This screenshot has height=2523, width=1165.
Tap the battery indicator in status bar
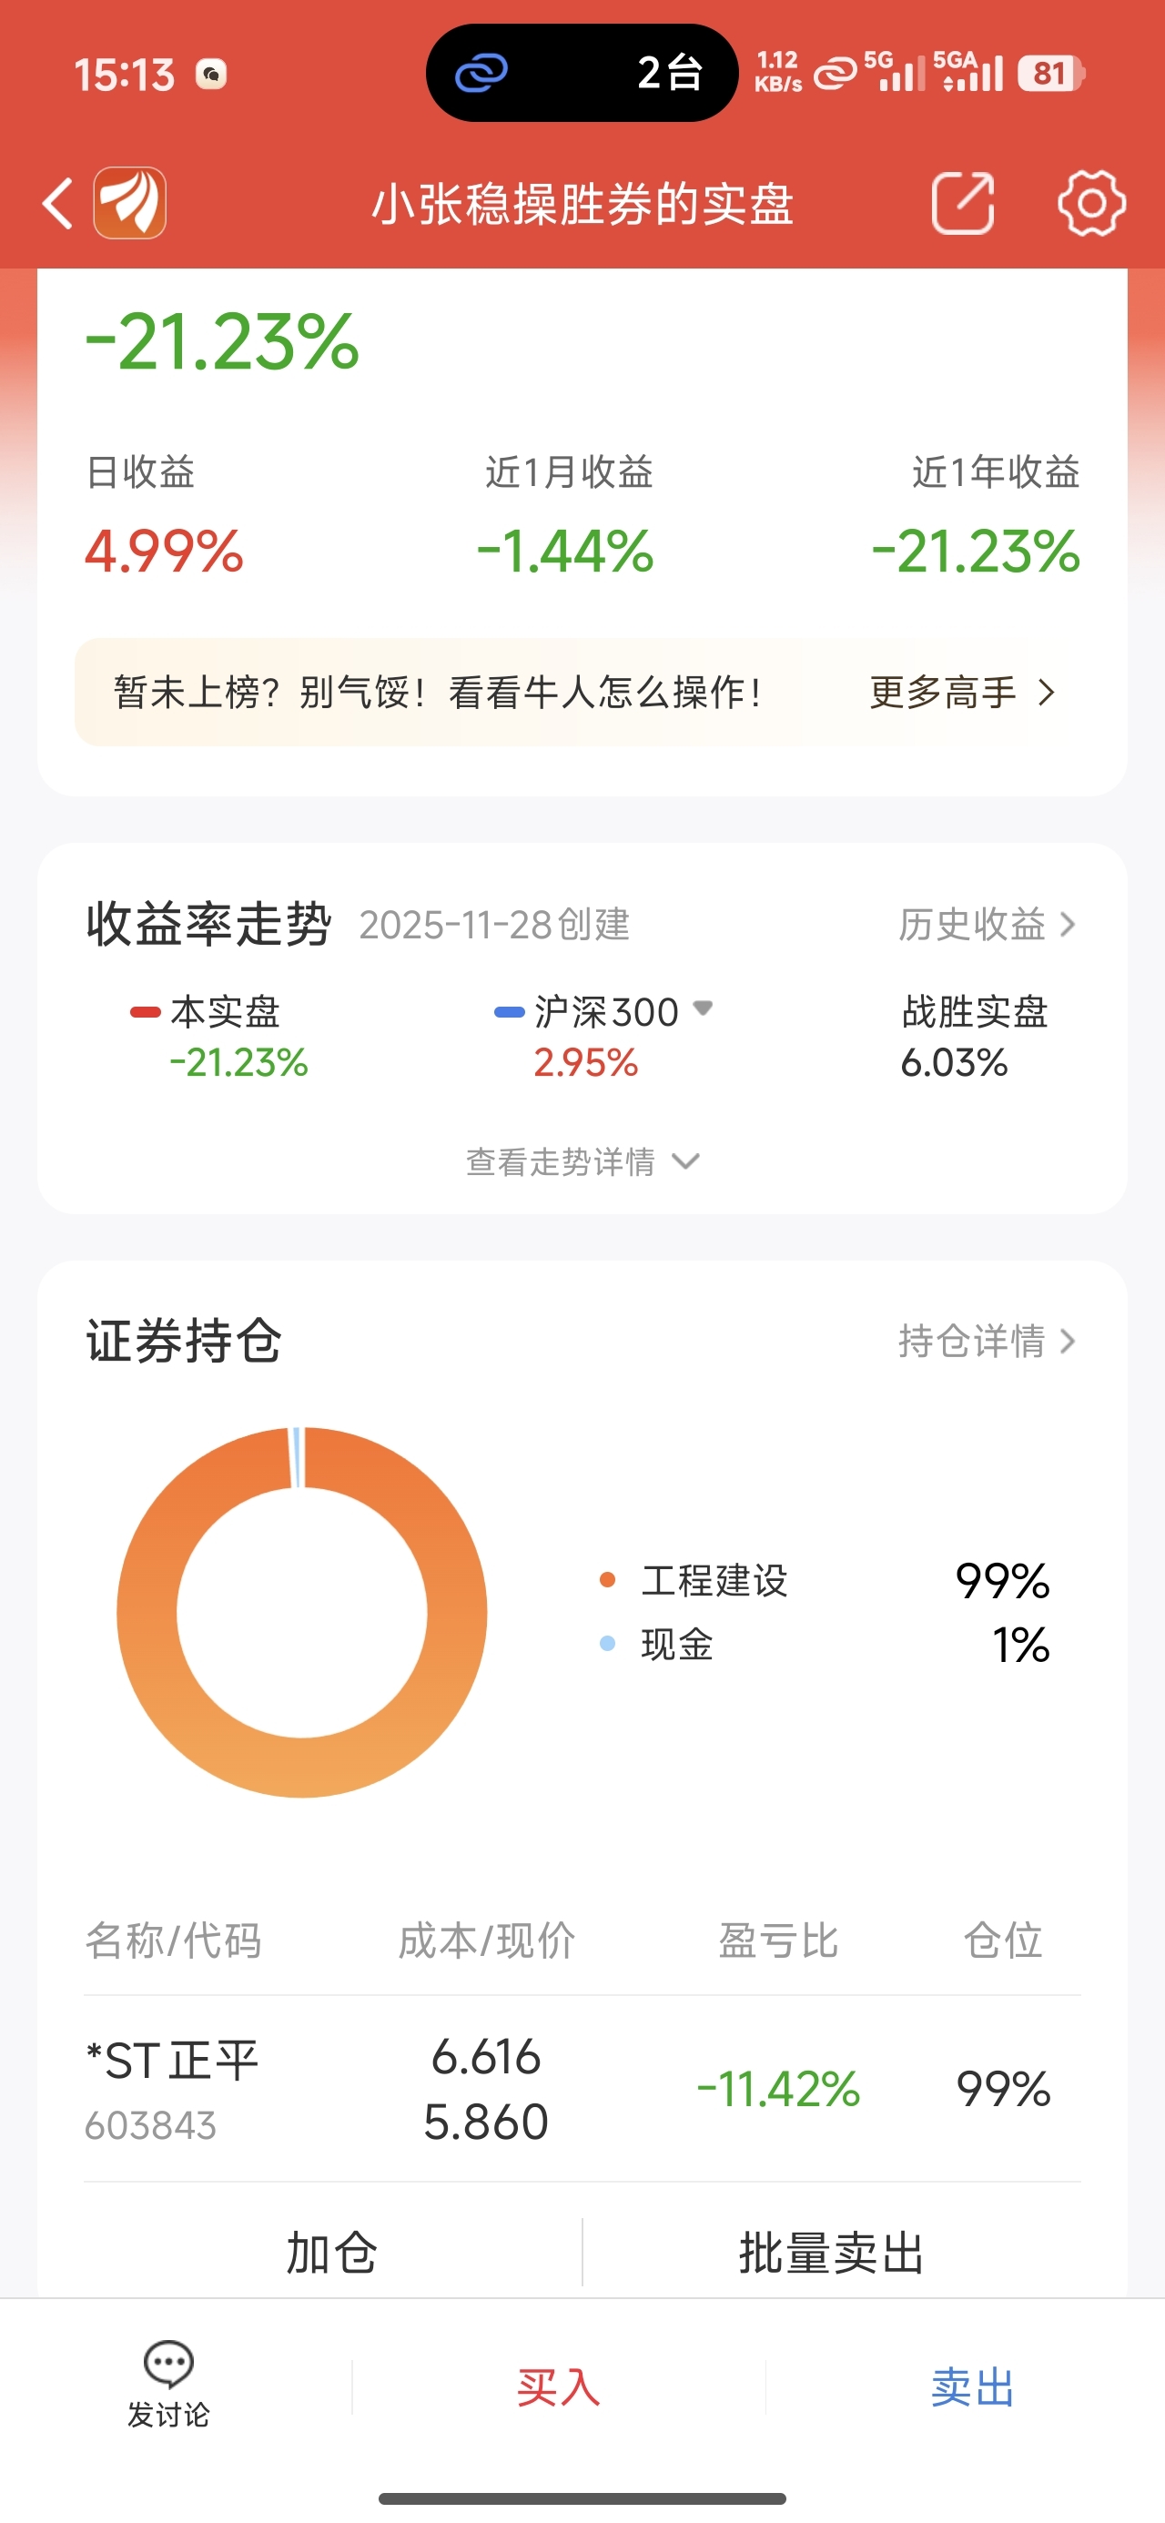coord(1050,74)
